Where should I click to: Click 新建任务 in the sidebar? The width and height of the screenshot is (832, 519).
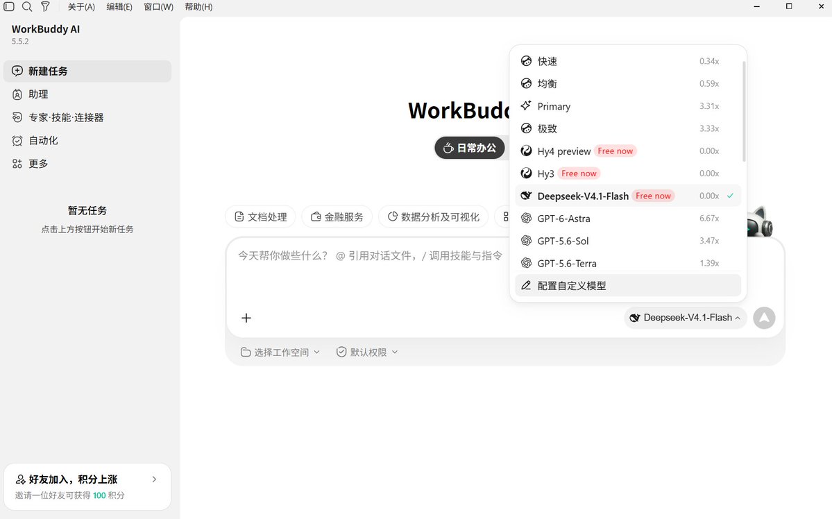(x=87, y=71)
